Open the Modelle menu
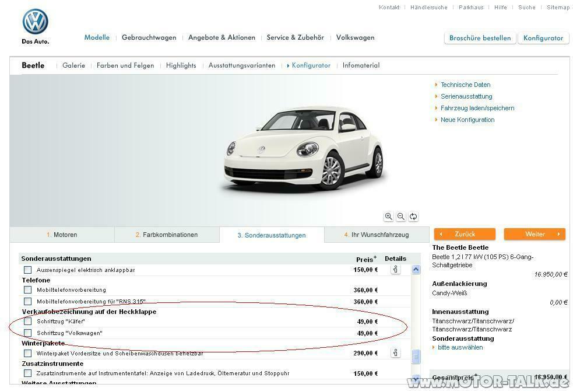This screenshot has width=573, height=391. pos(97,37)
